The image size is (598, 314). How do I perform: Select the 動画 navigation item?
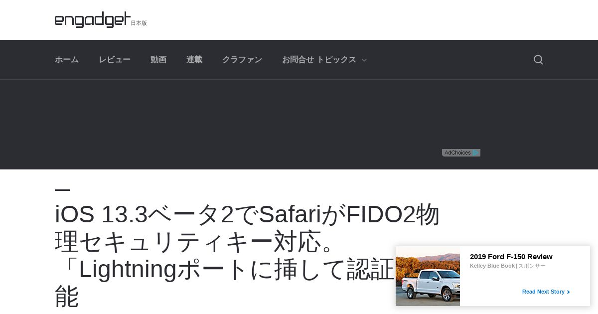(x=158, y=60)
